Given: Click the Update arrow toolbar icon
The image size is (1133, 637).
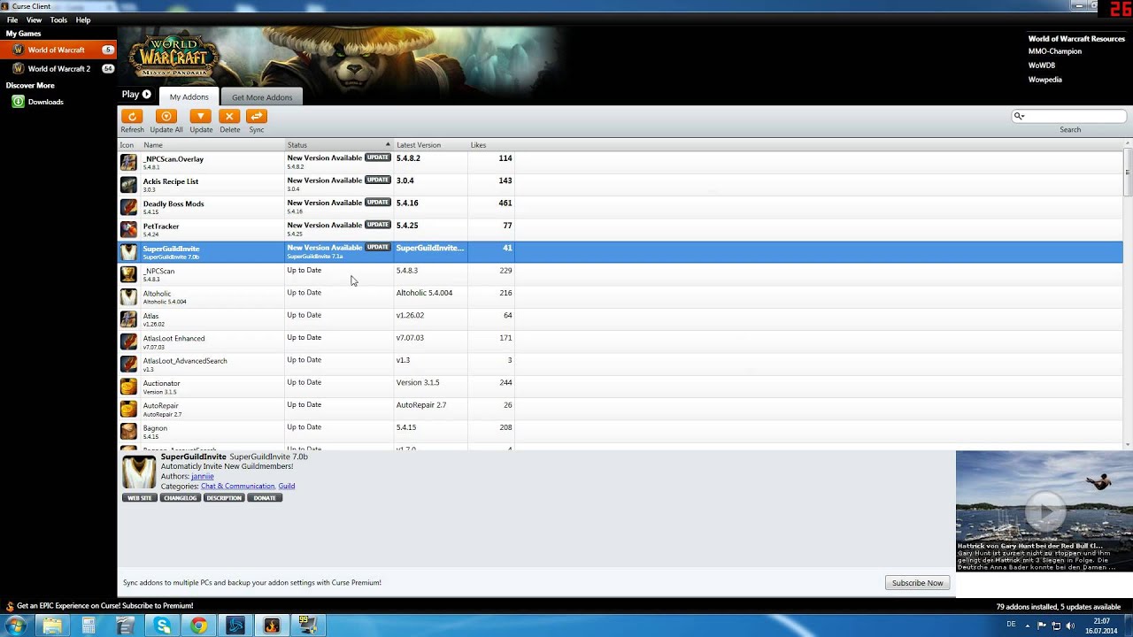Looking at the screenshot, I should click(201, 116).
